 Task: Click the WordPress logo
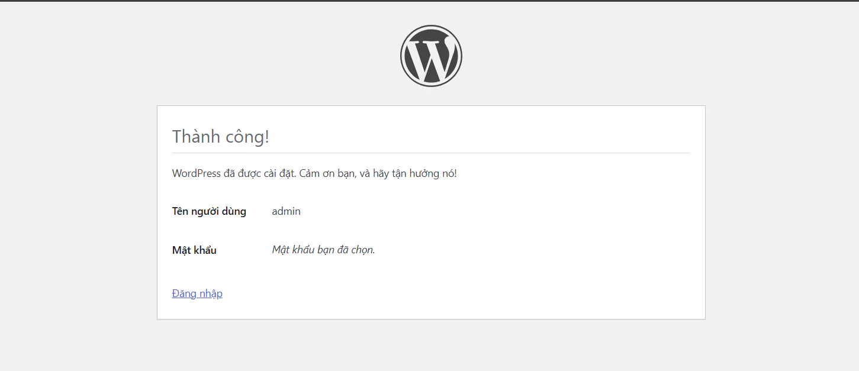click(431, 56)
